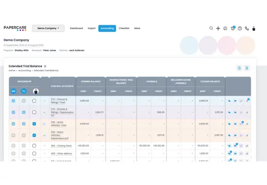
Task: Click preparer name Shelley Wills
Action: (x=22, y=51)
